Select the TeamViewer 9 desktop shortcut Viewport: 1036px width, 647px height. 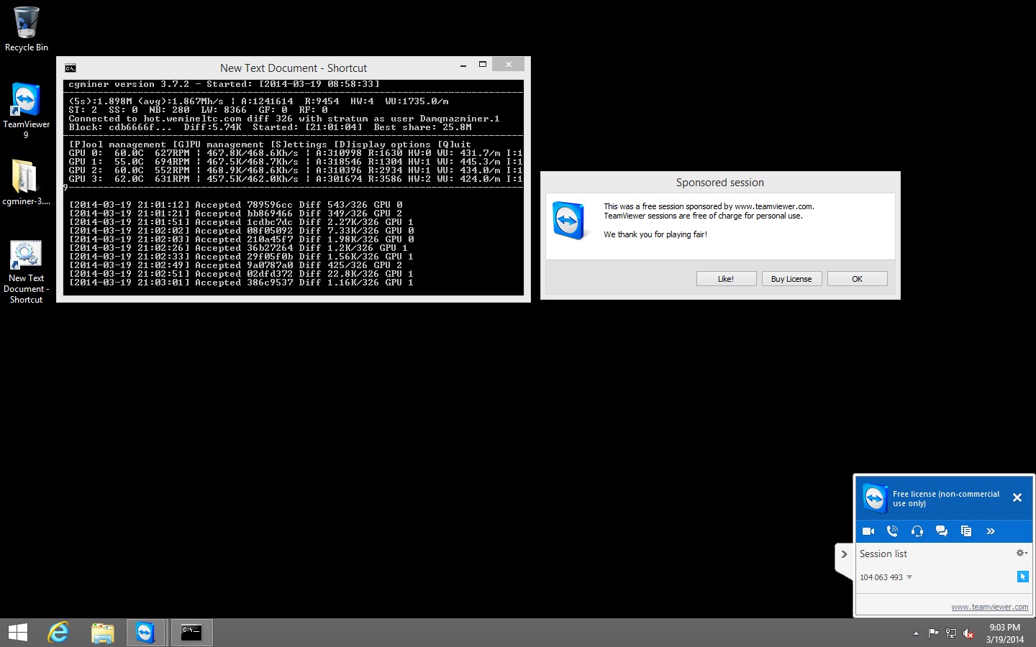(26, 110)
